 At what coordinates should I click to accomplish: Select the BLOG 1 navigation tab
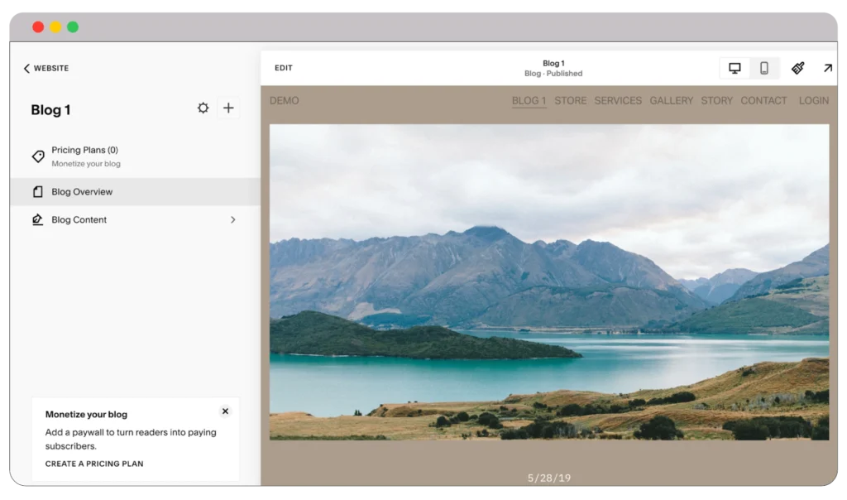(529, 100)
